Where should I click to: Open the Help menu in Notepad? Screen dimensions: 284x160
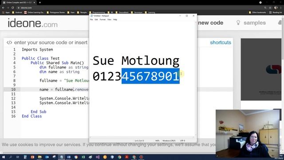115,20
